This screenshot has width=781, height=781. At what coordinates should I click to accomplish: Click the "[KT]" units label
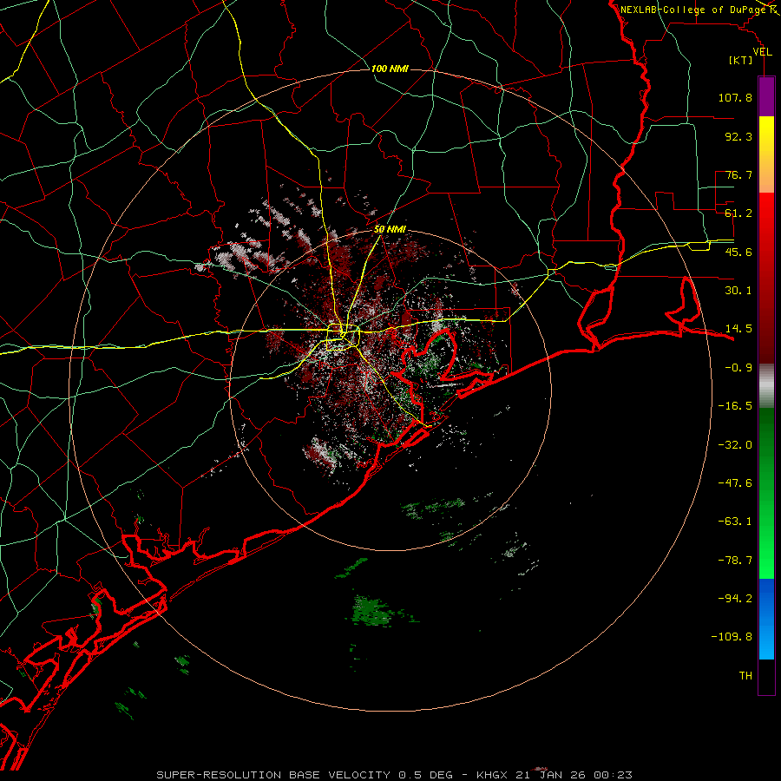[741, 60]
